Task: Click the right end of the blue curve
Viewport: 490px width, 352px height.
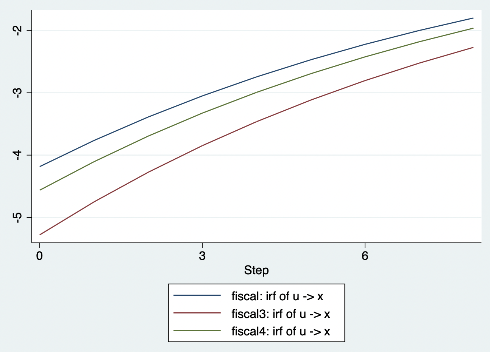Action: click(x=473, y=18)
